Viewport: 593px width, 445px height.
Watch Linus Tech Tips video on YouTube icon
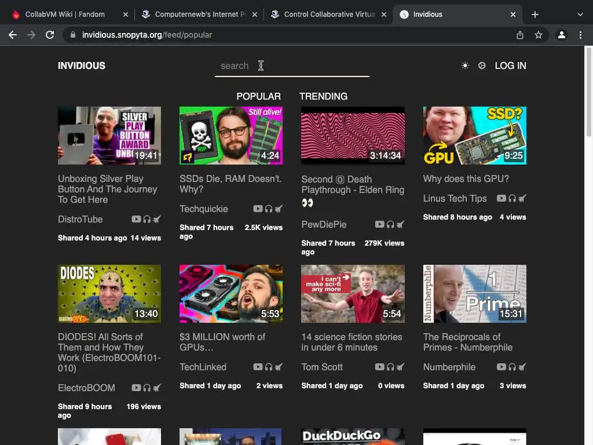click(x=502, y=198)
